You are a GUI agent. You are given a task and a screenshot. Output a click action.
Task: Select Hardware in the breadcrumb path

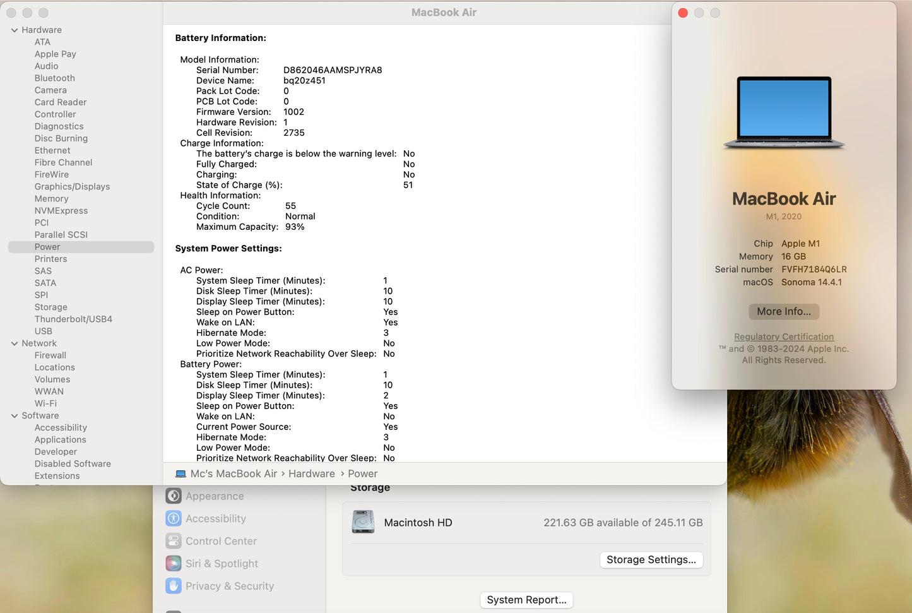(x=311, y=473)
